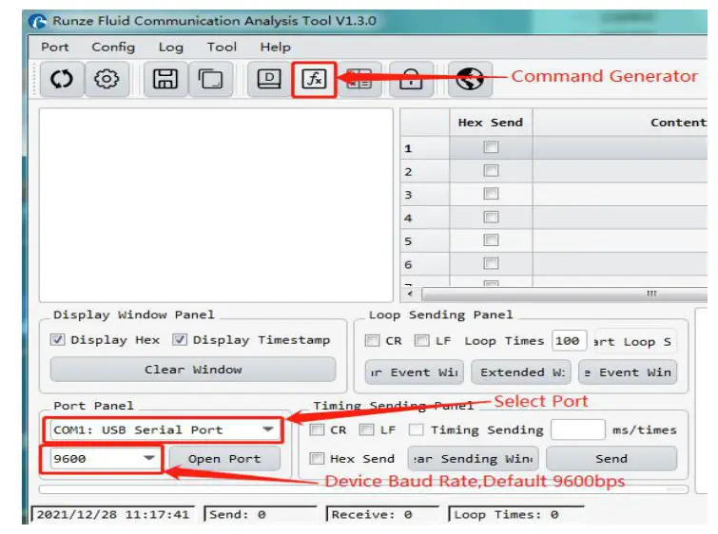Enable CR in the Loop Sending Panel
Viewport: 718px width, 534px height.
click(x=372, y=341)
